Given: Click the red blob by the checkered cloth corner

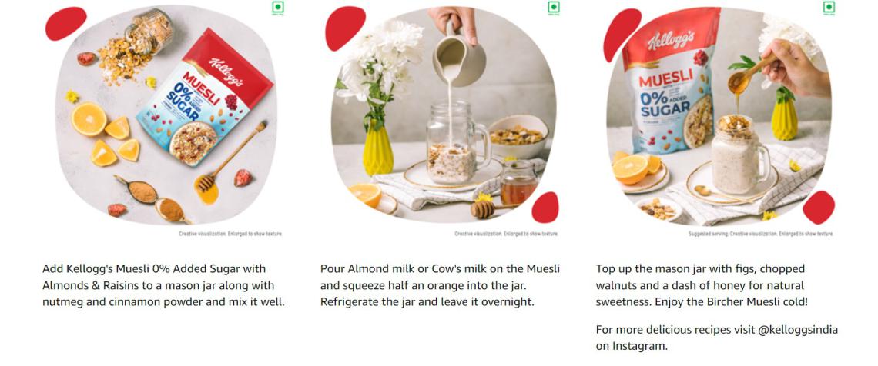Looking at the screenshot, I should 819,208.
